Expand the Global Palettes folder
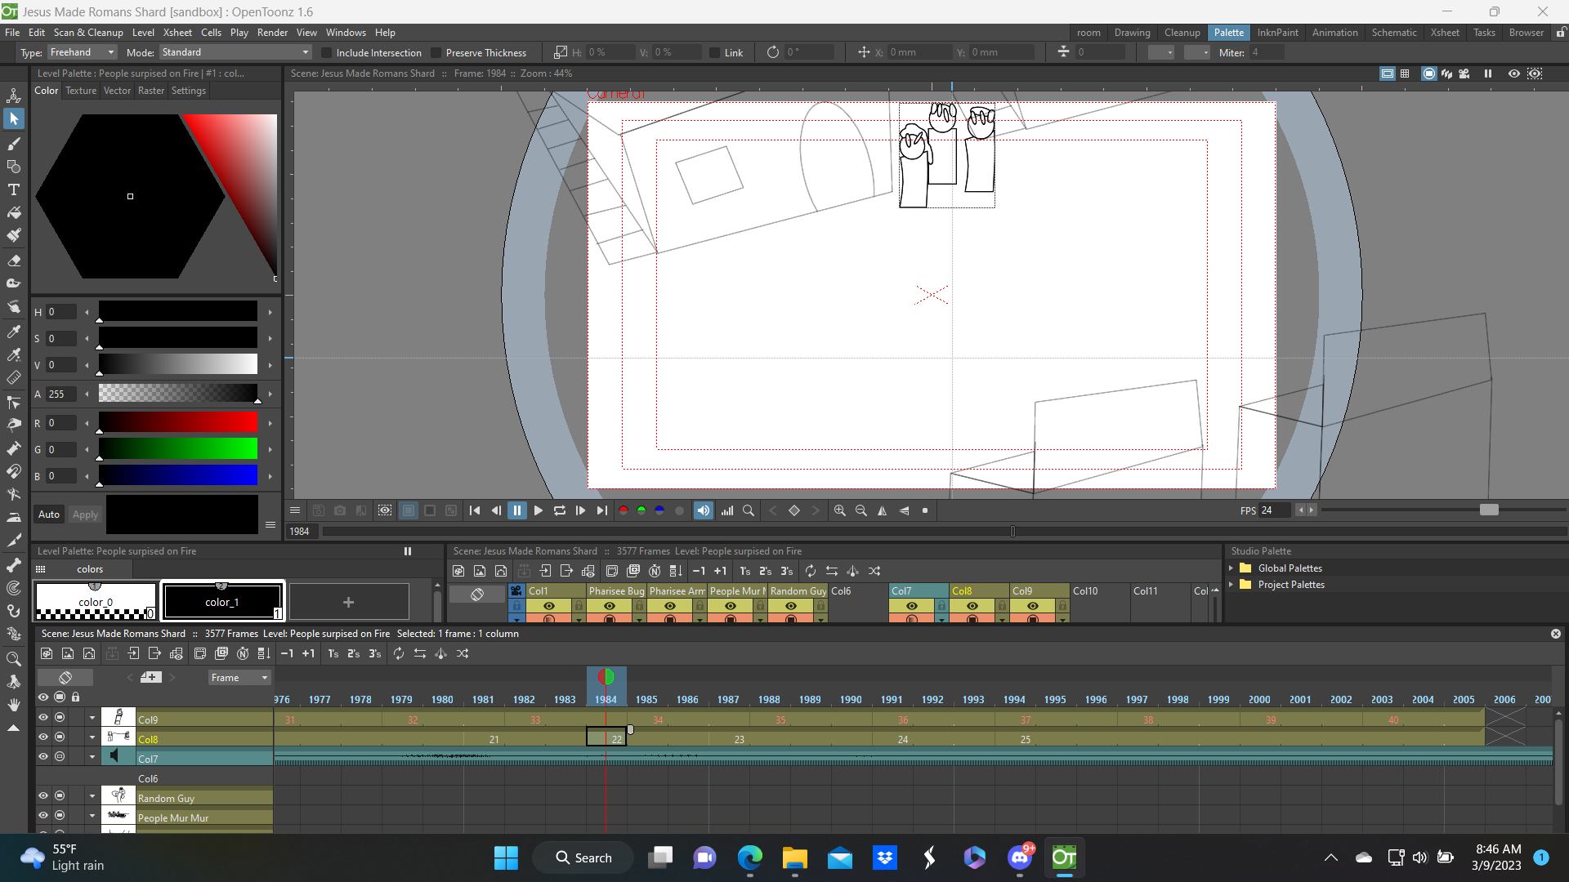The width and height of the screenshot is (1569, 882). pyautogui.click(x=1233, y=568)
